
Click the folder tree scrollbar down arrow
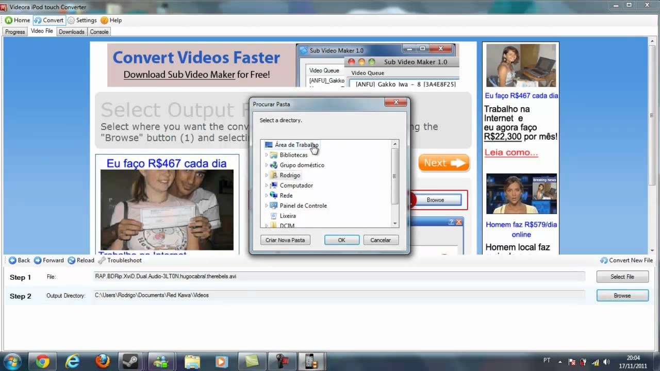395,224
